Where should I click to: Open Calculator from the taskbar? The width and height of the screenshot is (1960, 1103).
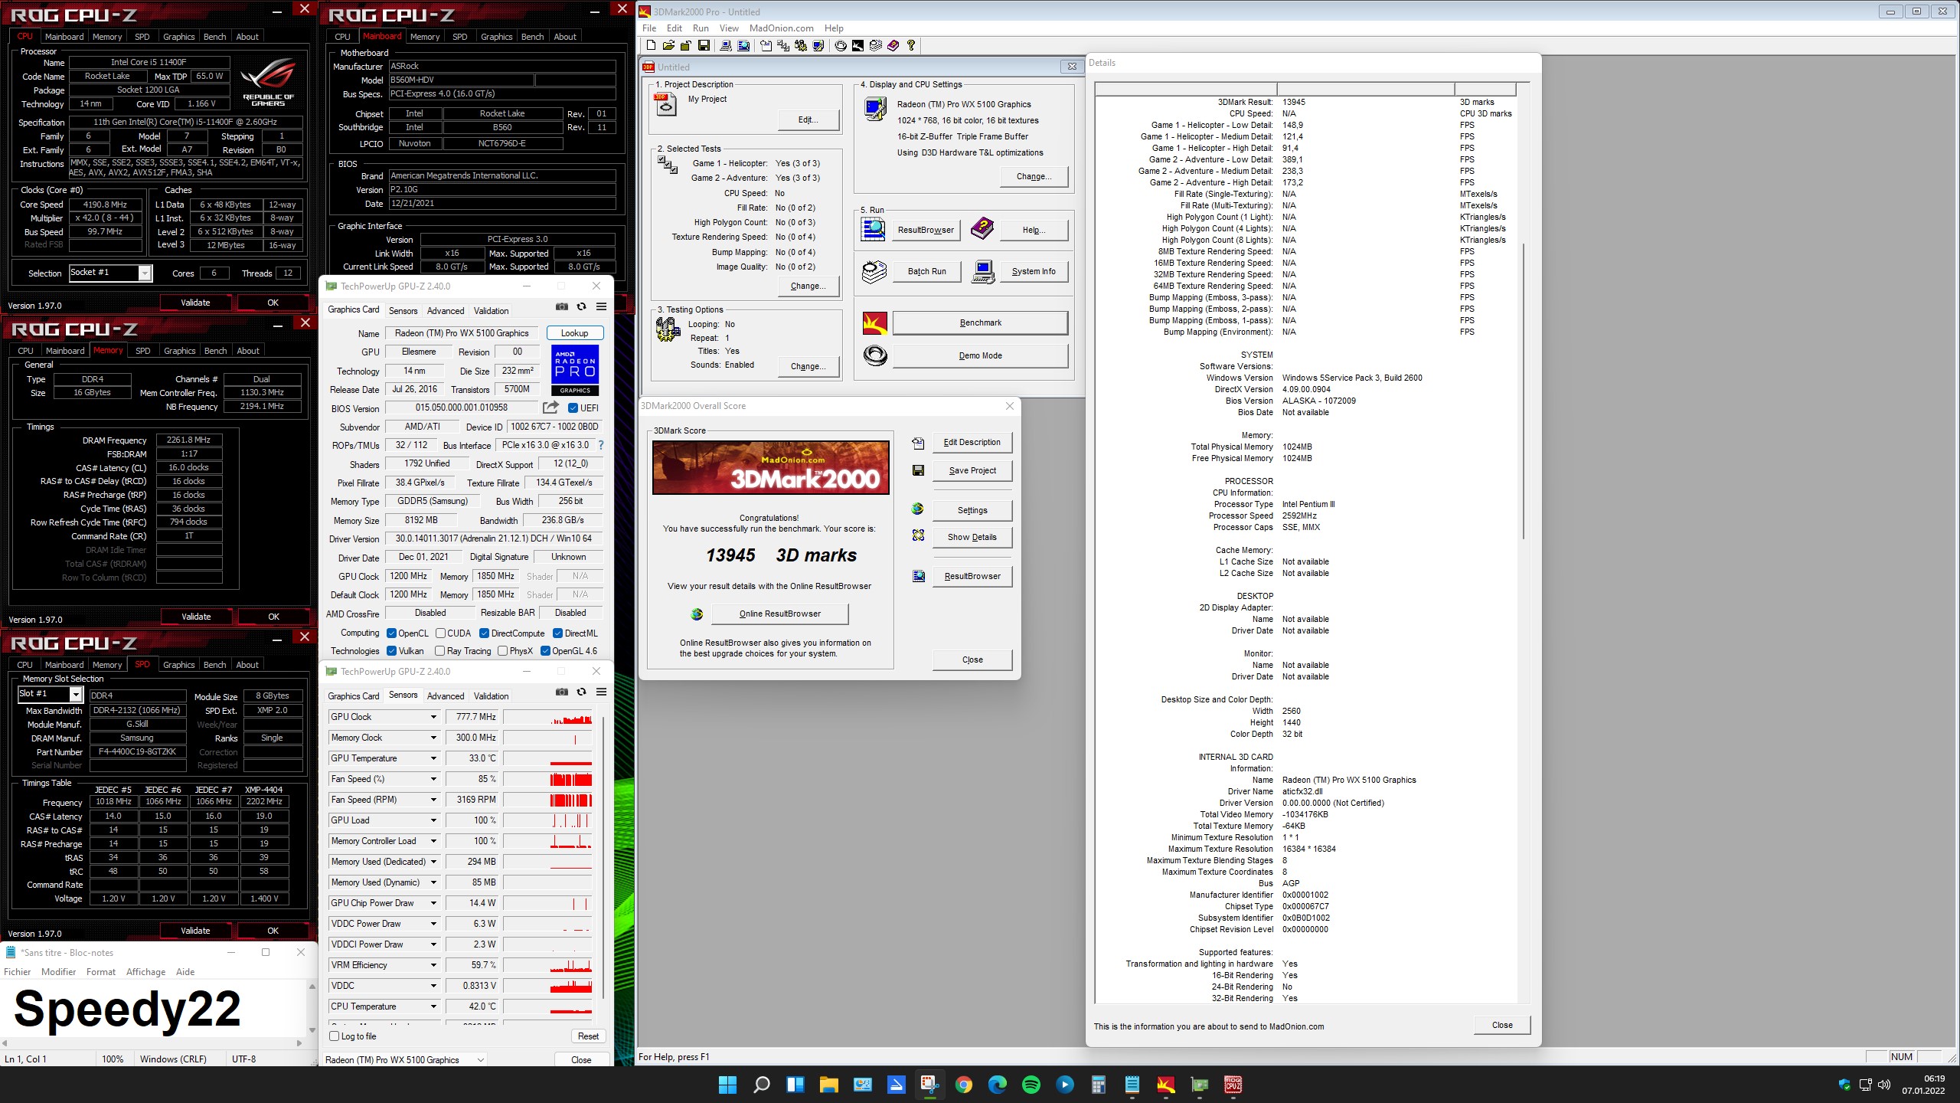[1099, 1085]
